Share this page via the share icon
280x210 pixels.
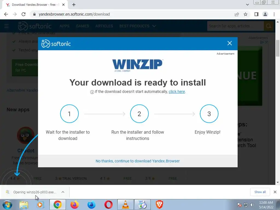click(237, 14)
